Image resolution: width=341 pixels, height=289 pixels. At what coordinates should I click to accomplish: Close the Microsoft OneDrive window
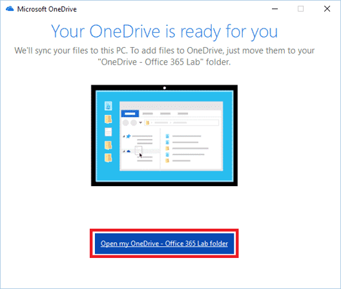[x=327, y=9]
